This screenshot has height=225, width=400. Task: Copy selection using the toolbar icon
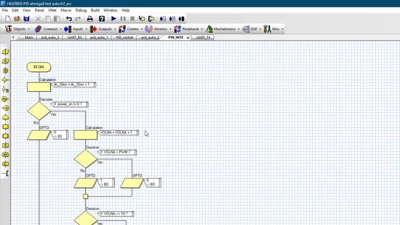[x=47, y=19]
